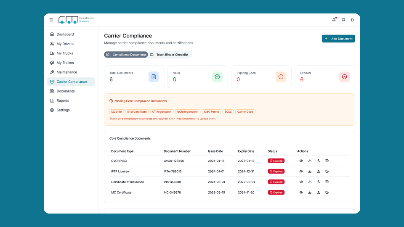404x227 pixels.
Task: Switch to Truck Binder Checklist tab
Action: click(170, 55)
